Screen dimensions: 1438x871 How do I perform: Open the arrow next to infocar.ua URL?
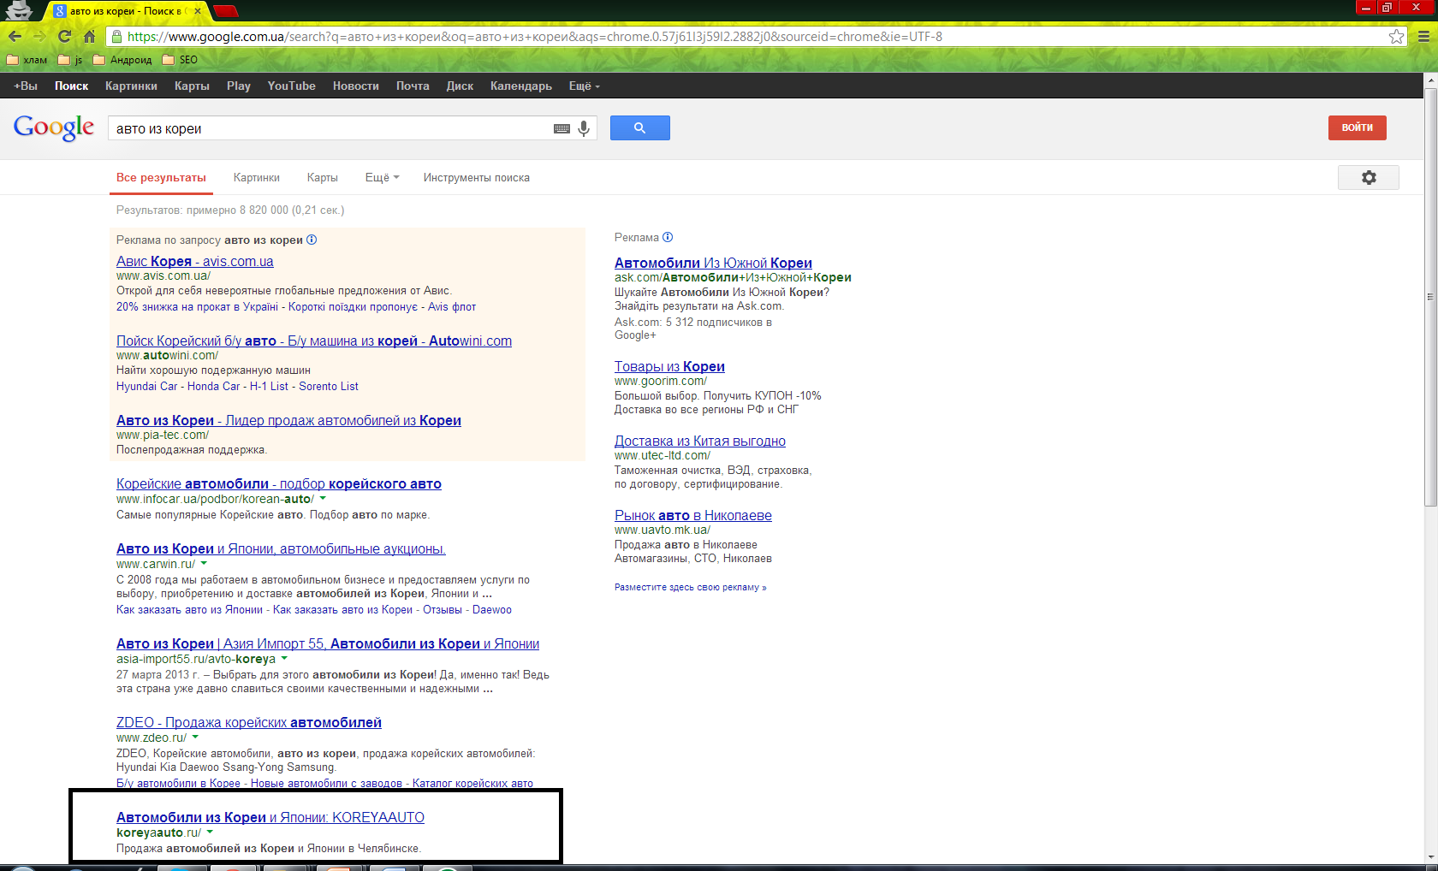[323, 498]
